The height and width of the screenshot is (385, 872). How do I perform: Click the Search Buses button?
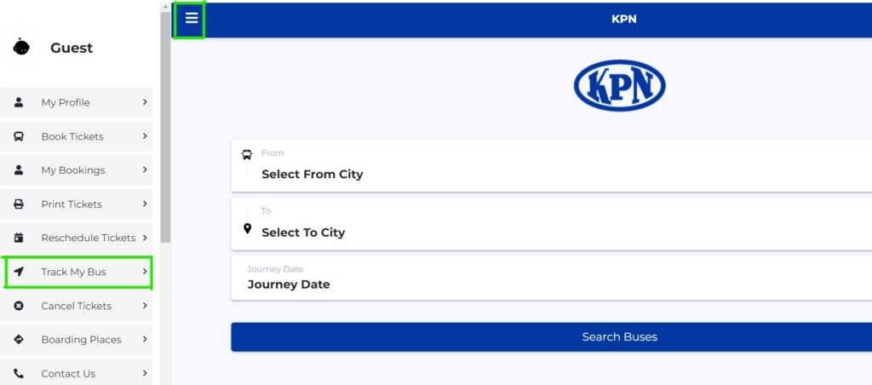[x=551, y=336]
